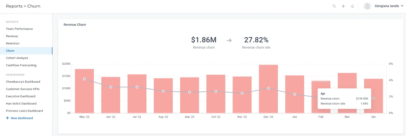This screenshot has width=406, height=136.
Task: Click the Jan churn bar
Action: [295, 94]
